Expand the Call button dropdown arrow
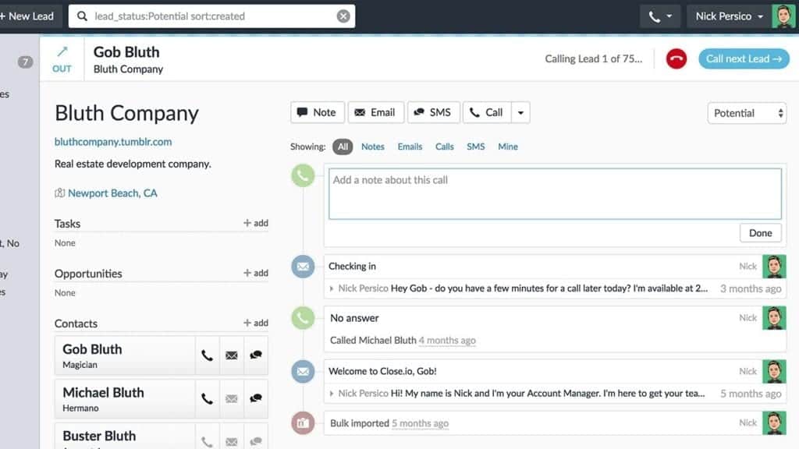 coord(520,111)
